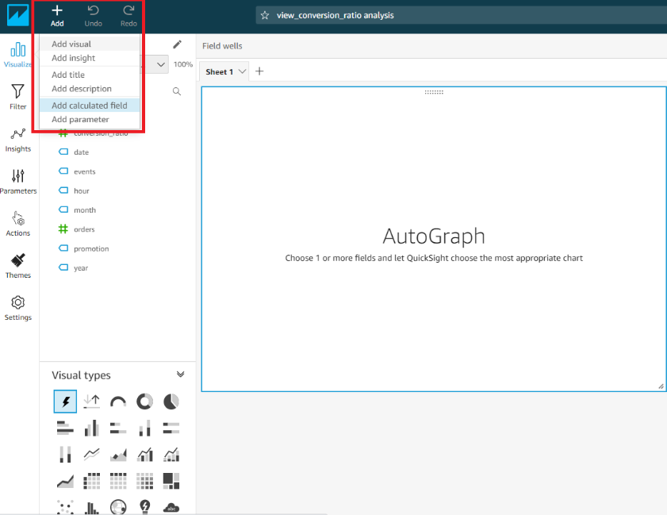This screenshot has height=515, width=667.
Task: Select the clustered bar combo chart
Action: 144,454
